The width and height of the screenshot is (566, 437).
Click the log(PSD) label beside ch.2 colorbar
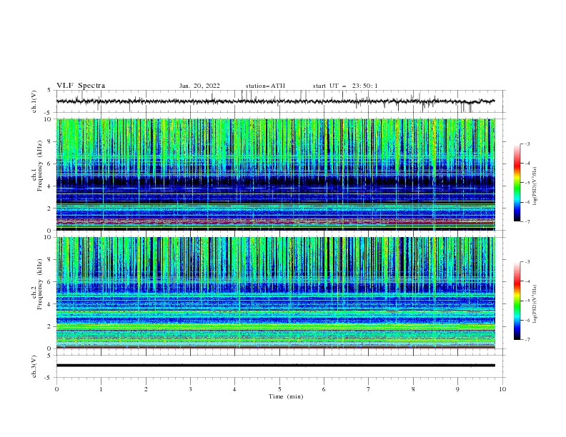pyautogui.click(x=535, y=304)
